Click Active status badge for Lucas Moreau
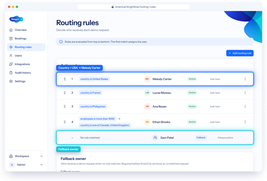Image resolution: width=267 pixels, height=181 pixels. (x=192, y=93)
